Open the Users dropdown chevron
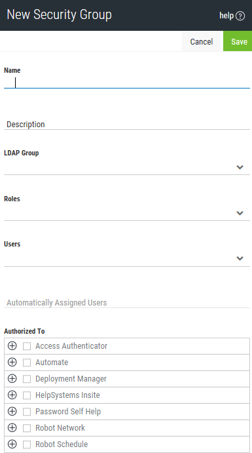The height and width of the screenshot is (453, 252). [x=240, y=258]
